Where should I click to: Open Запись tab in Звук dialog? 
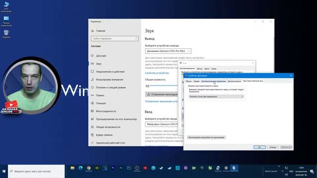199,69
